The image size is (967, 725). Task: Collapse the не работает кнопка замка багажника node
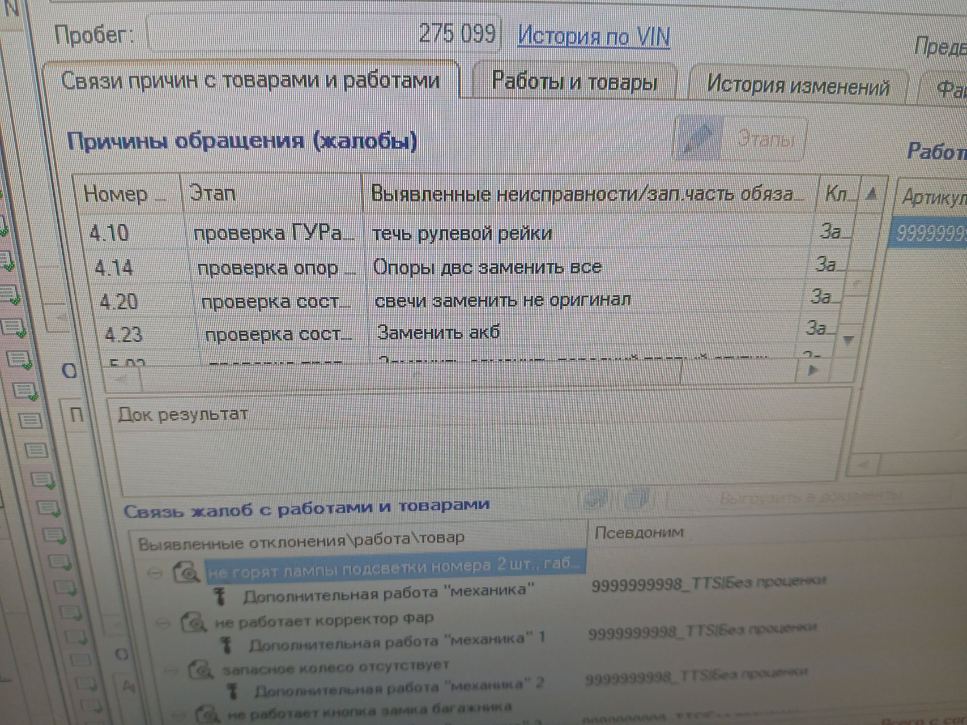coord(179,715)
